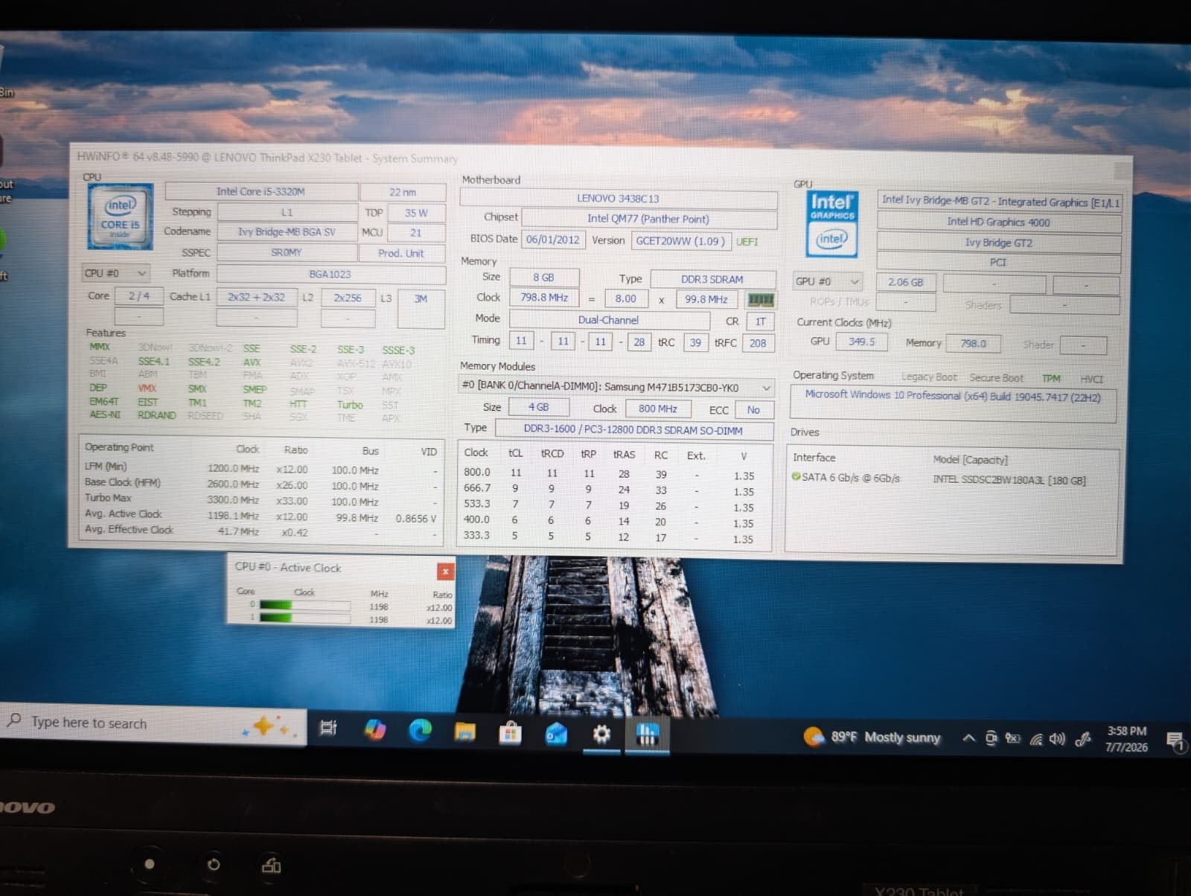1191x896 pixels.
Task: Open Settings gear in taskbar
Action: (x=601, y=735)
